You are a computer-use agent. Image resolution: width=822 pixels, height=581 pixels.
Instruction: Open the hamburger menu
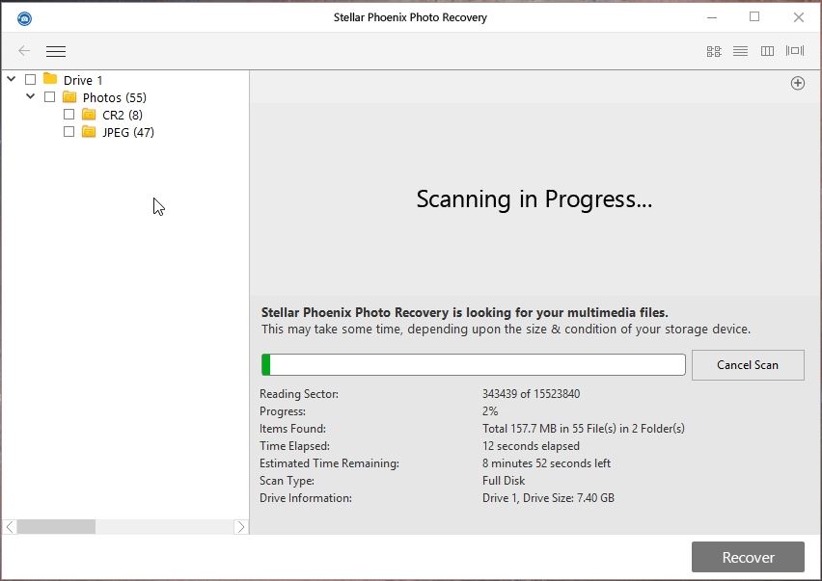click(x=56, y=51)
